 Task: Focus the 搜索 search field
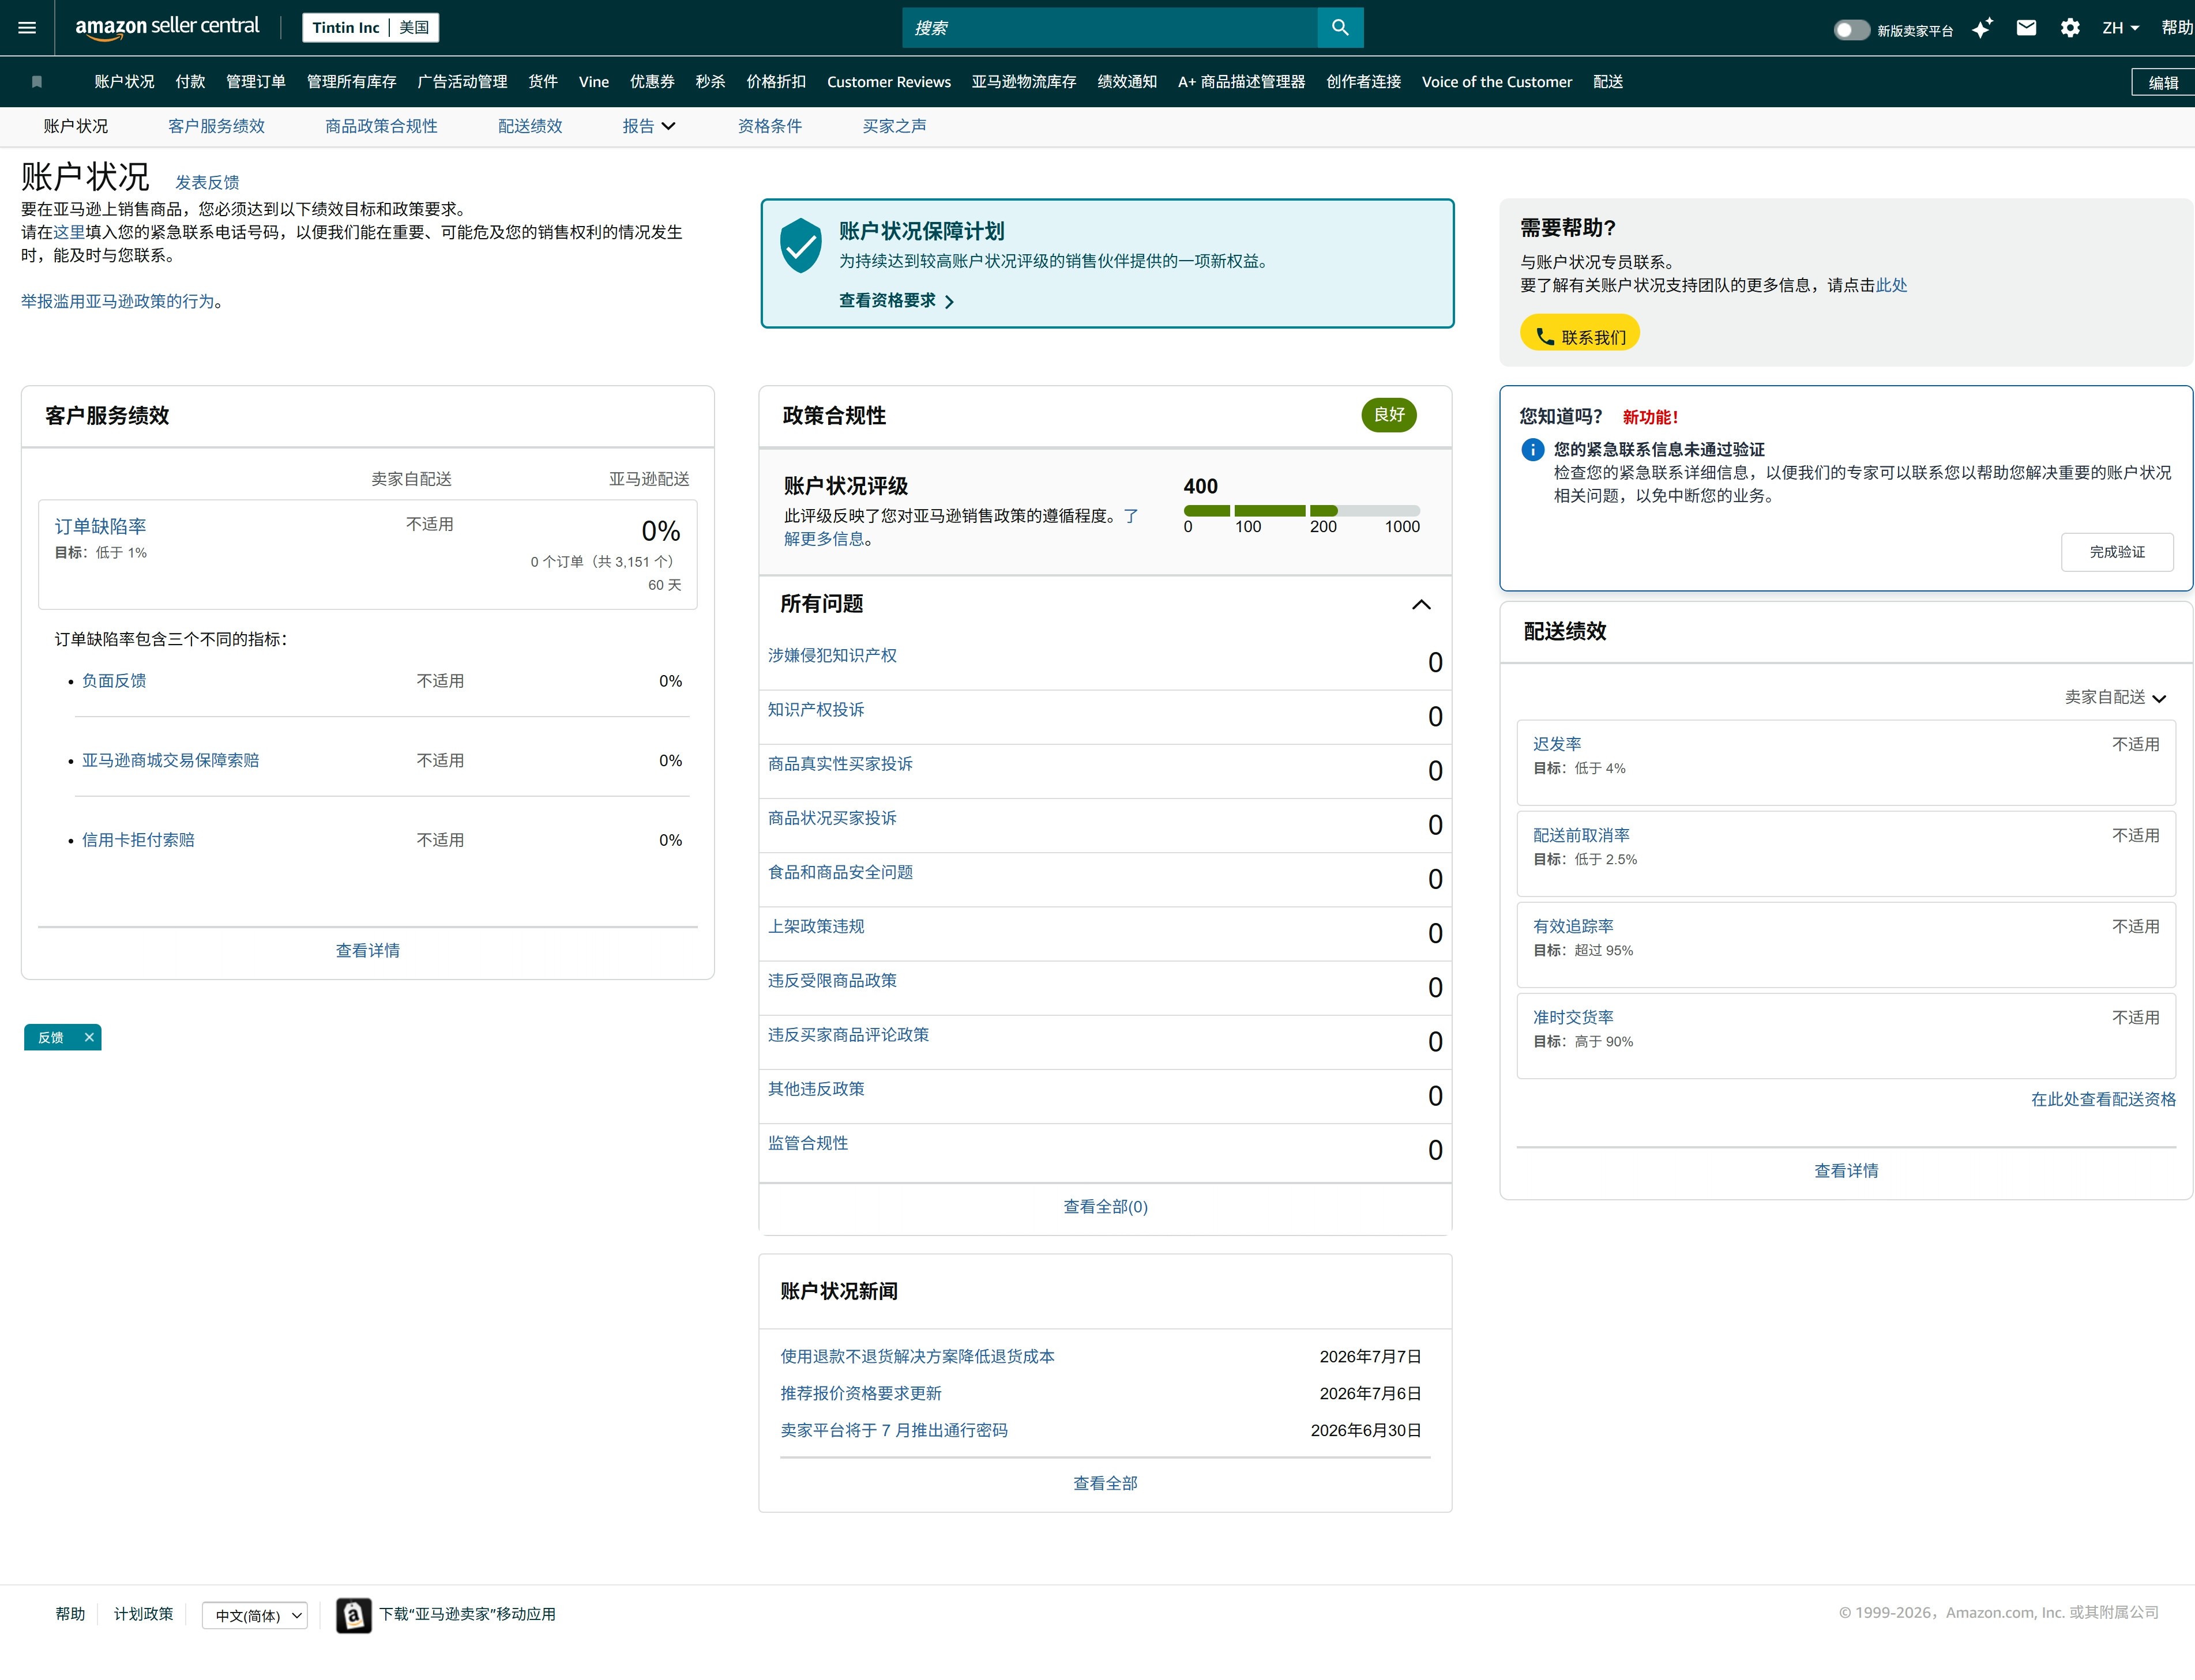(x=1110, y=28)
